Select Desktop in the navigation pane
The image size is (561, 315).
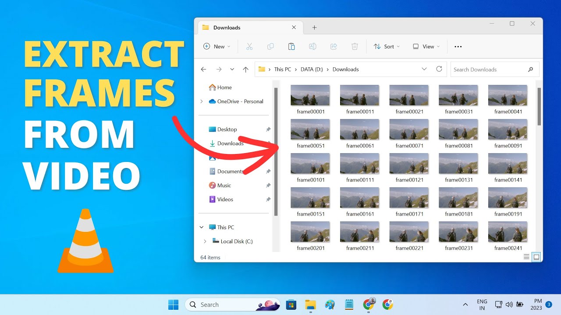223,129
